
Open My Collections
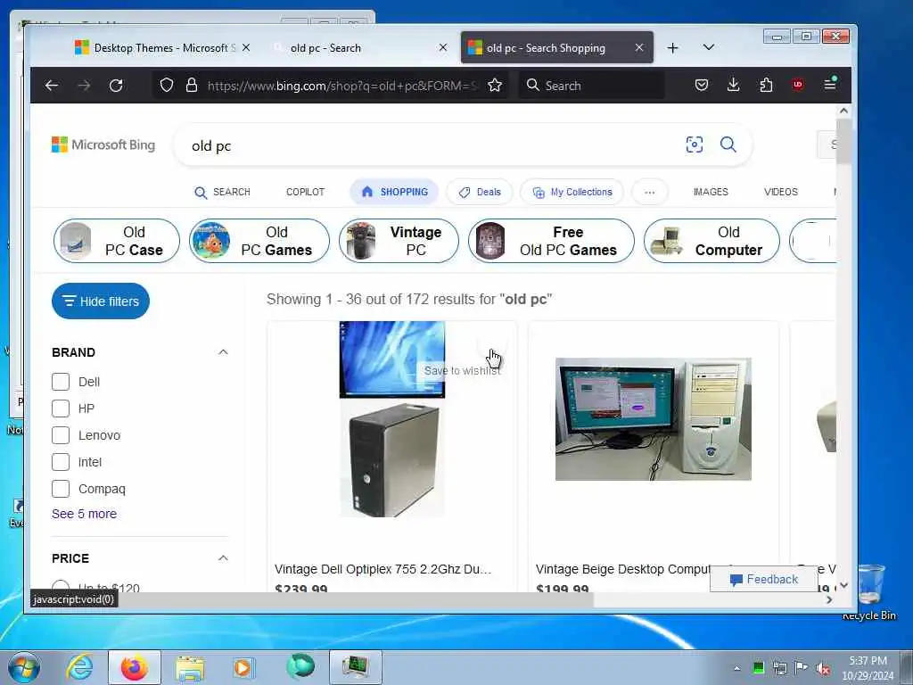pos(572,193)
